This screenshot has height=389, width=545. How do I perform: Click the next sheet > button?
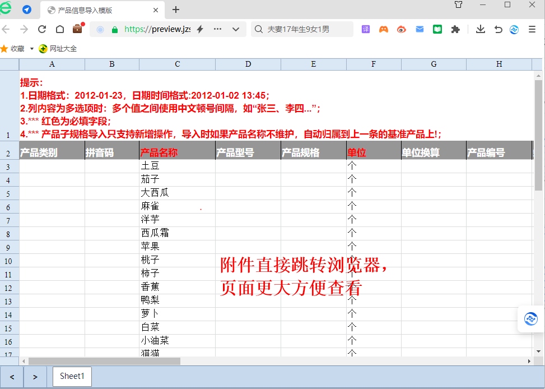(35, 377)
